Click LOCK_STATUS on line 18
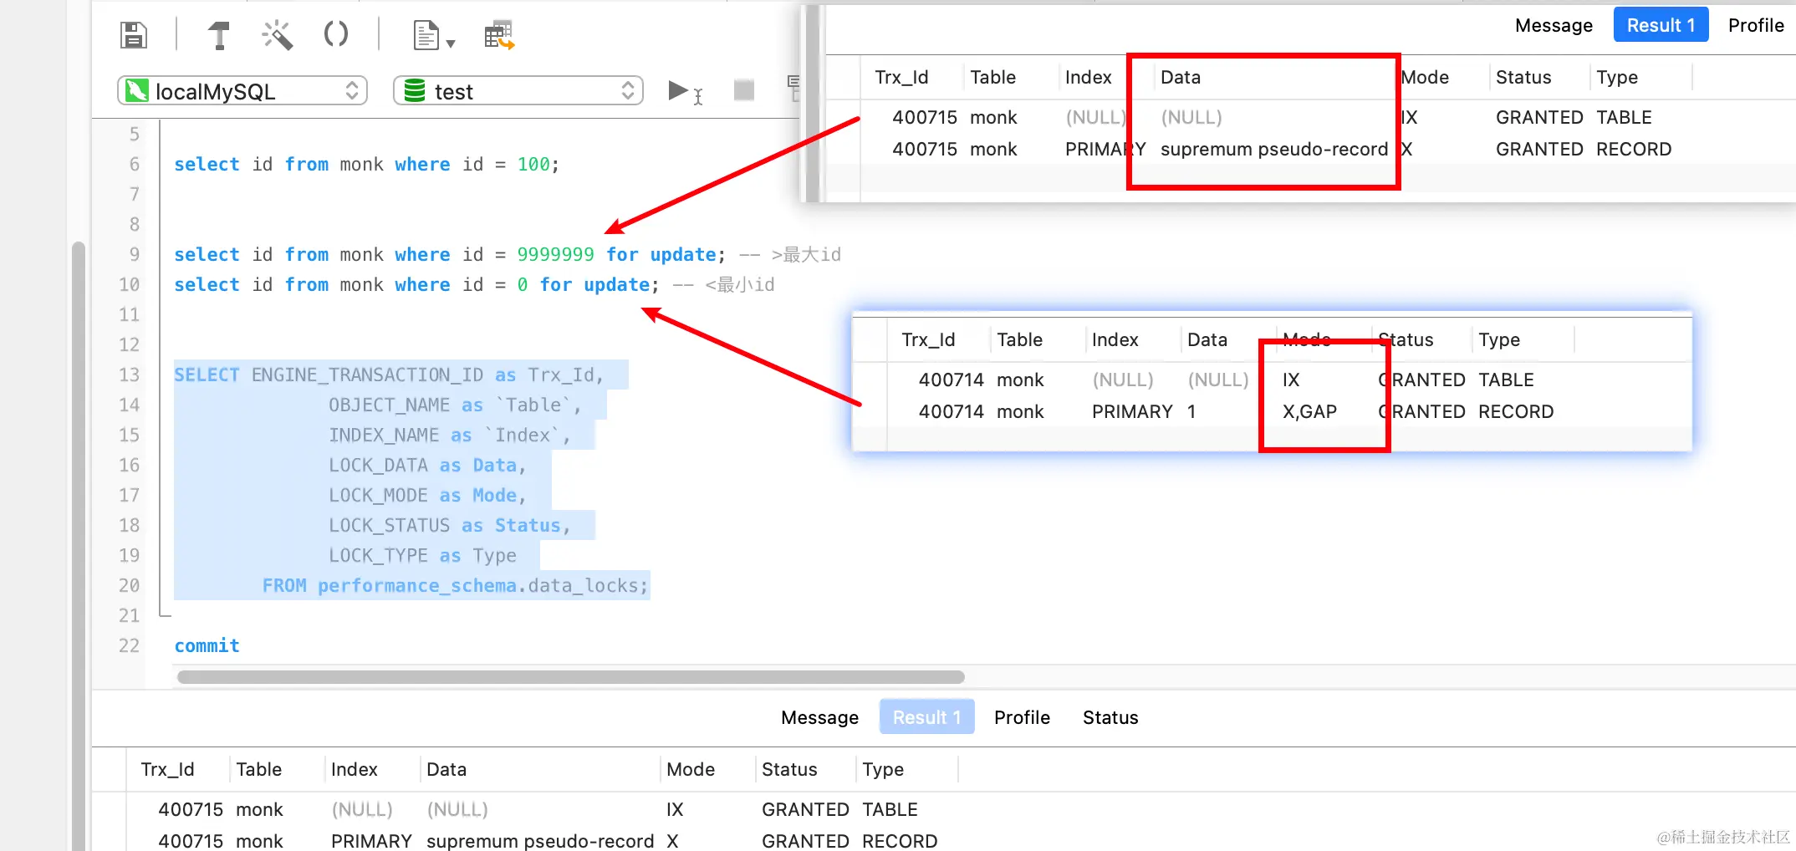Viewport: 1796px width, 851px height. (x=389, y=525)
